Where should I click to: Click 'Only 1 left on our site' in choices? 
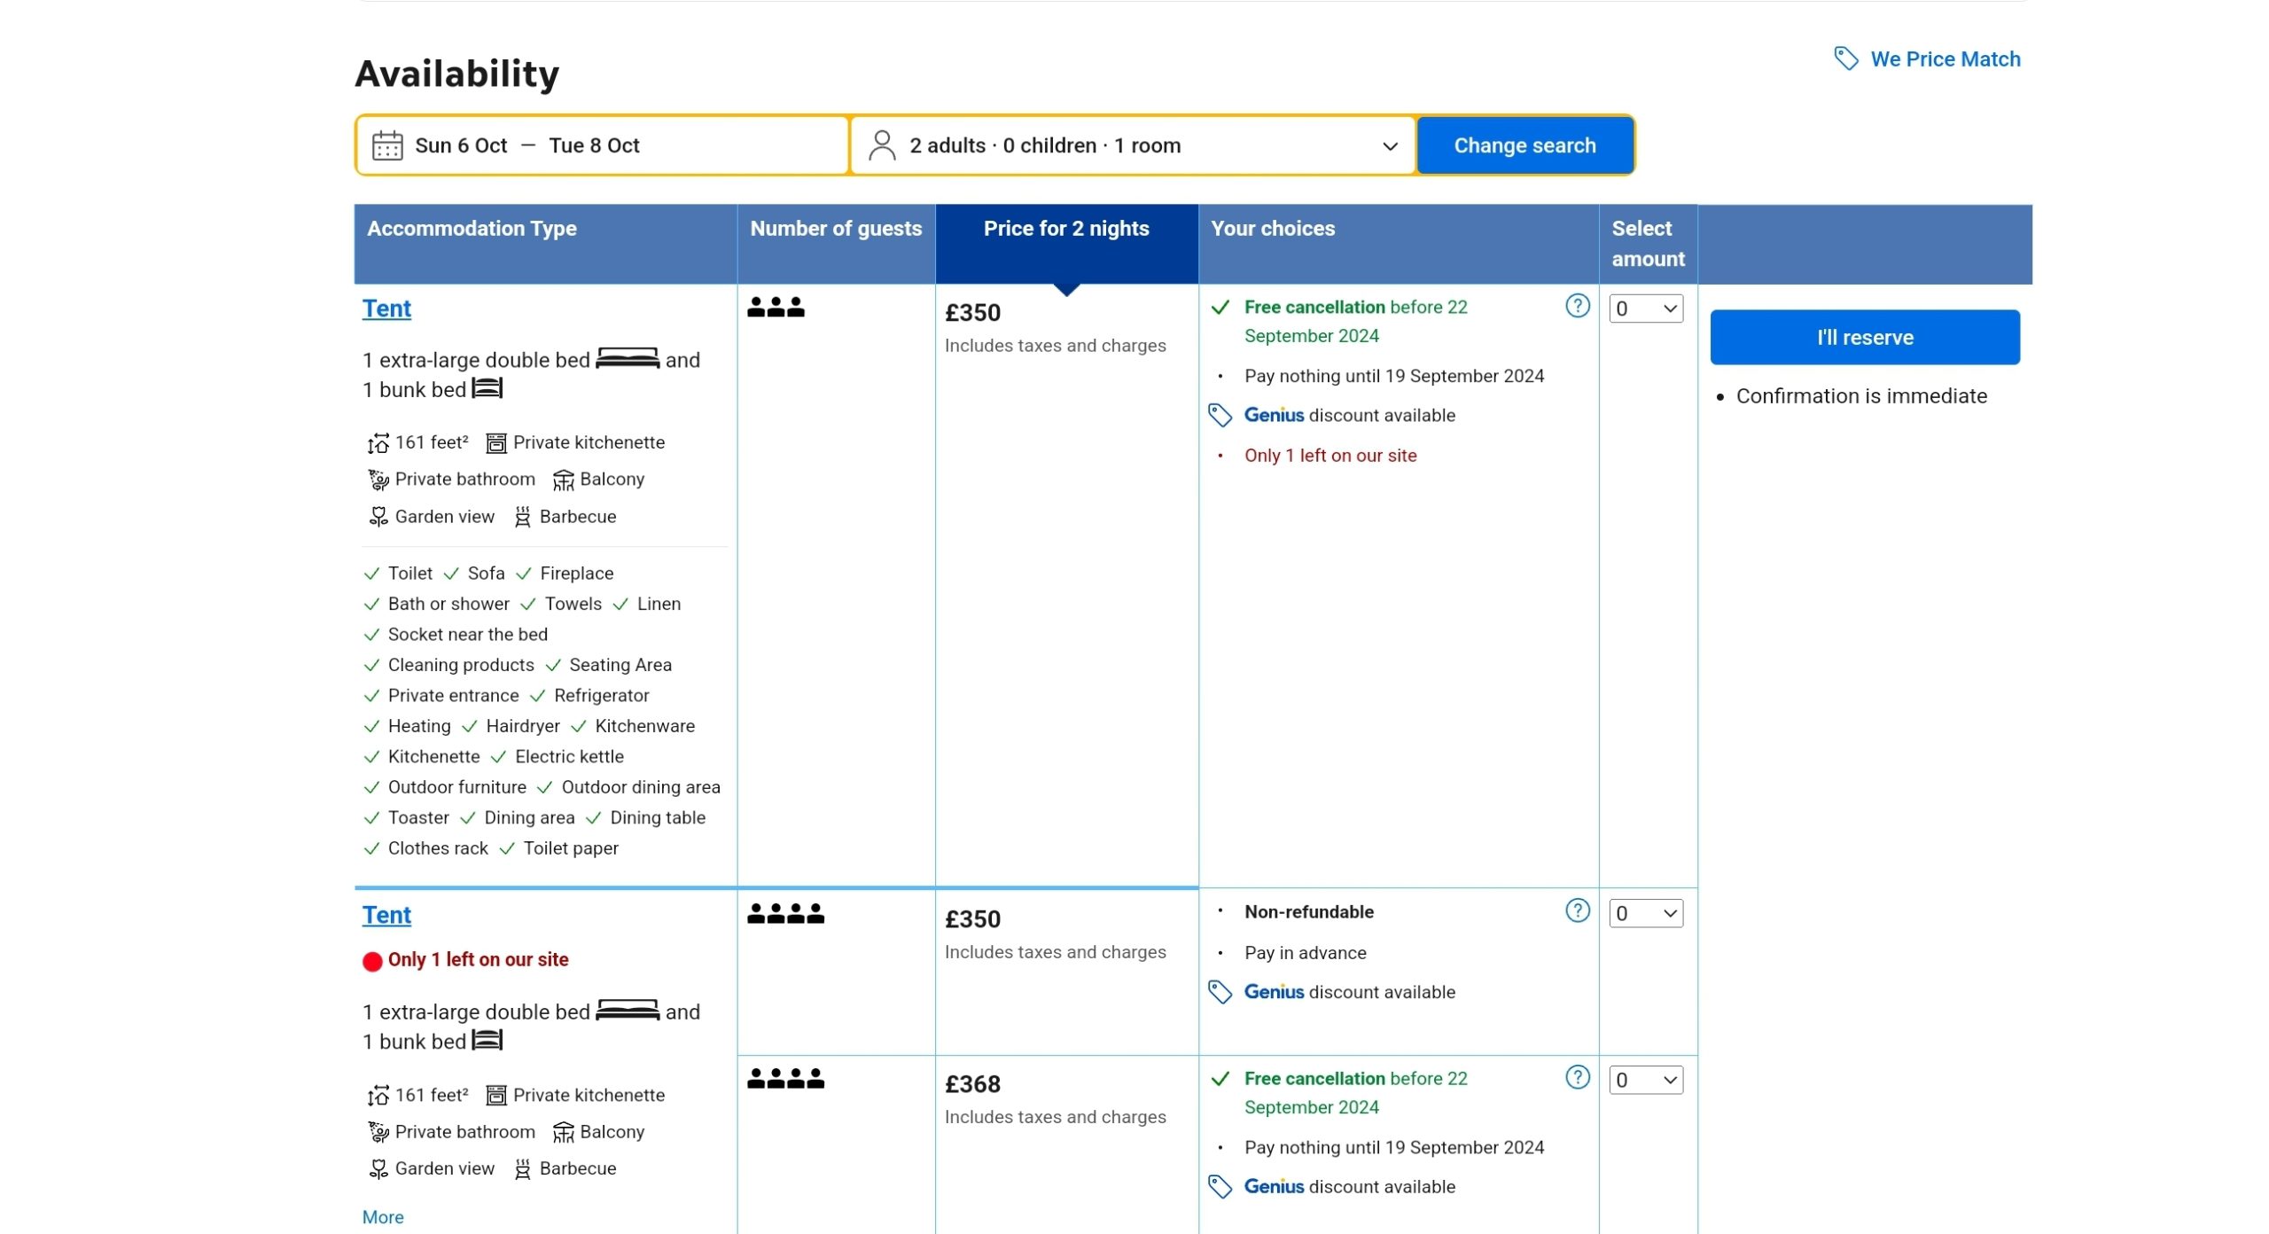[1330, 456]
